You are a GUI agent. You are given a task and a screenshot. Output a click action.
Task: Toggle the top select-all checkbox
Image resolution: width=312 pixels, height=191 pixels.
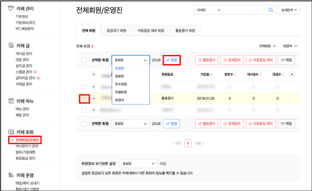pos(84,60)
